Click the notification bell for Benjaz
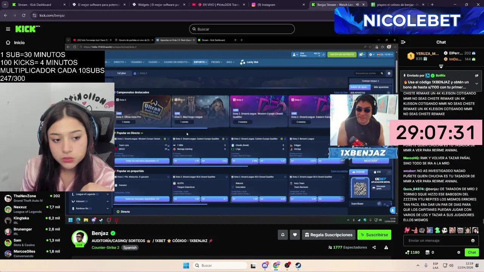Viewport: 484px width, 272px height. [x=282, y=235]
